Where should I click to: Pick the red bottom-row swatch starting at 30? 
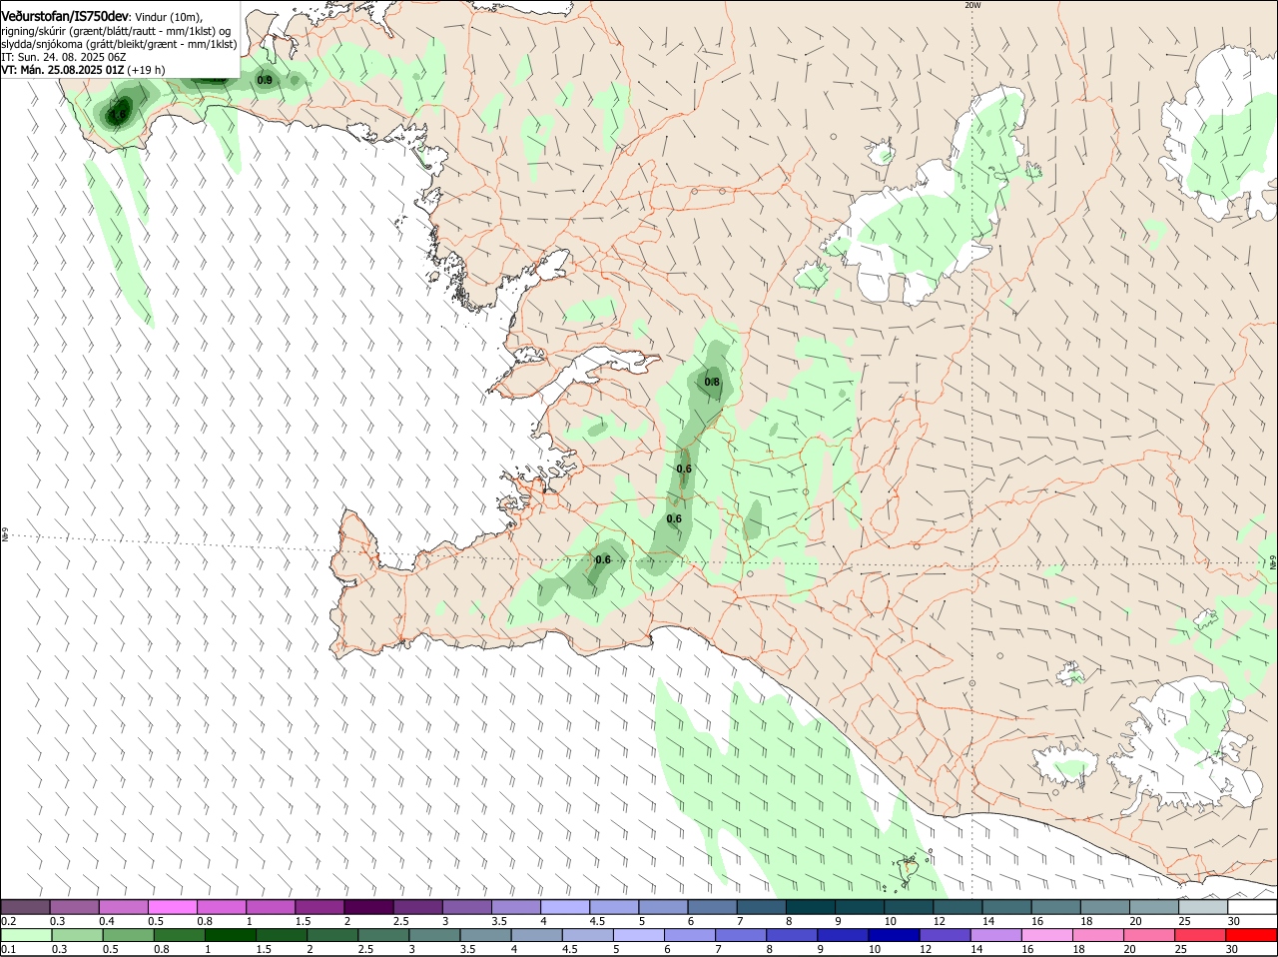click(x=1250, y=935)
